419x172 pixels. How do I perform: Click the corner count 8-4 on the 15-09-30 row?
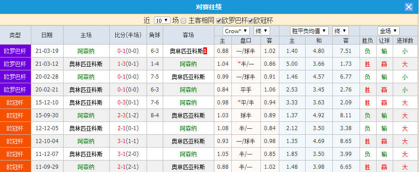pyautogui.click(x=155, y=115)
